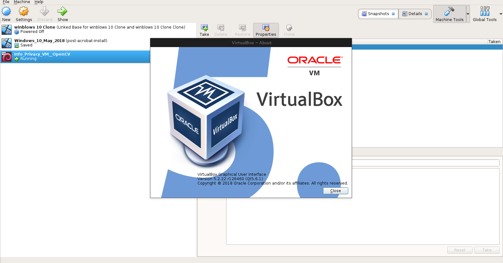Click the Take snapshot camera icon
Image resolution: width=503 pixels, height=263 pixels.
click(x=204, y=28)
